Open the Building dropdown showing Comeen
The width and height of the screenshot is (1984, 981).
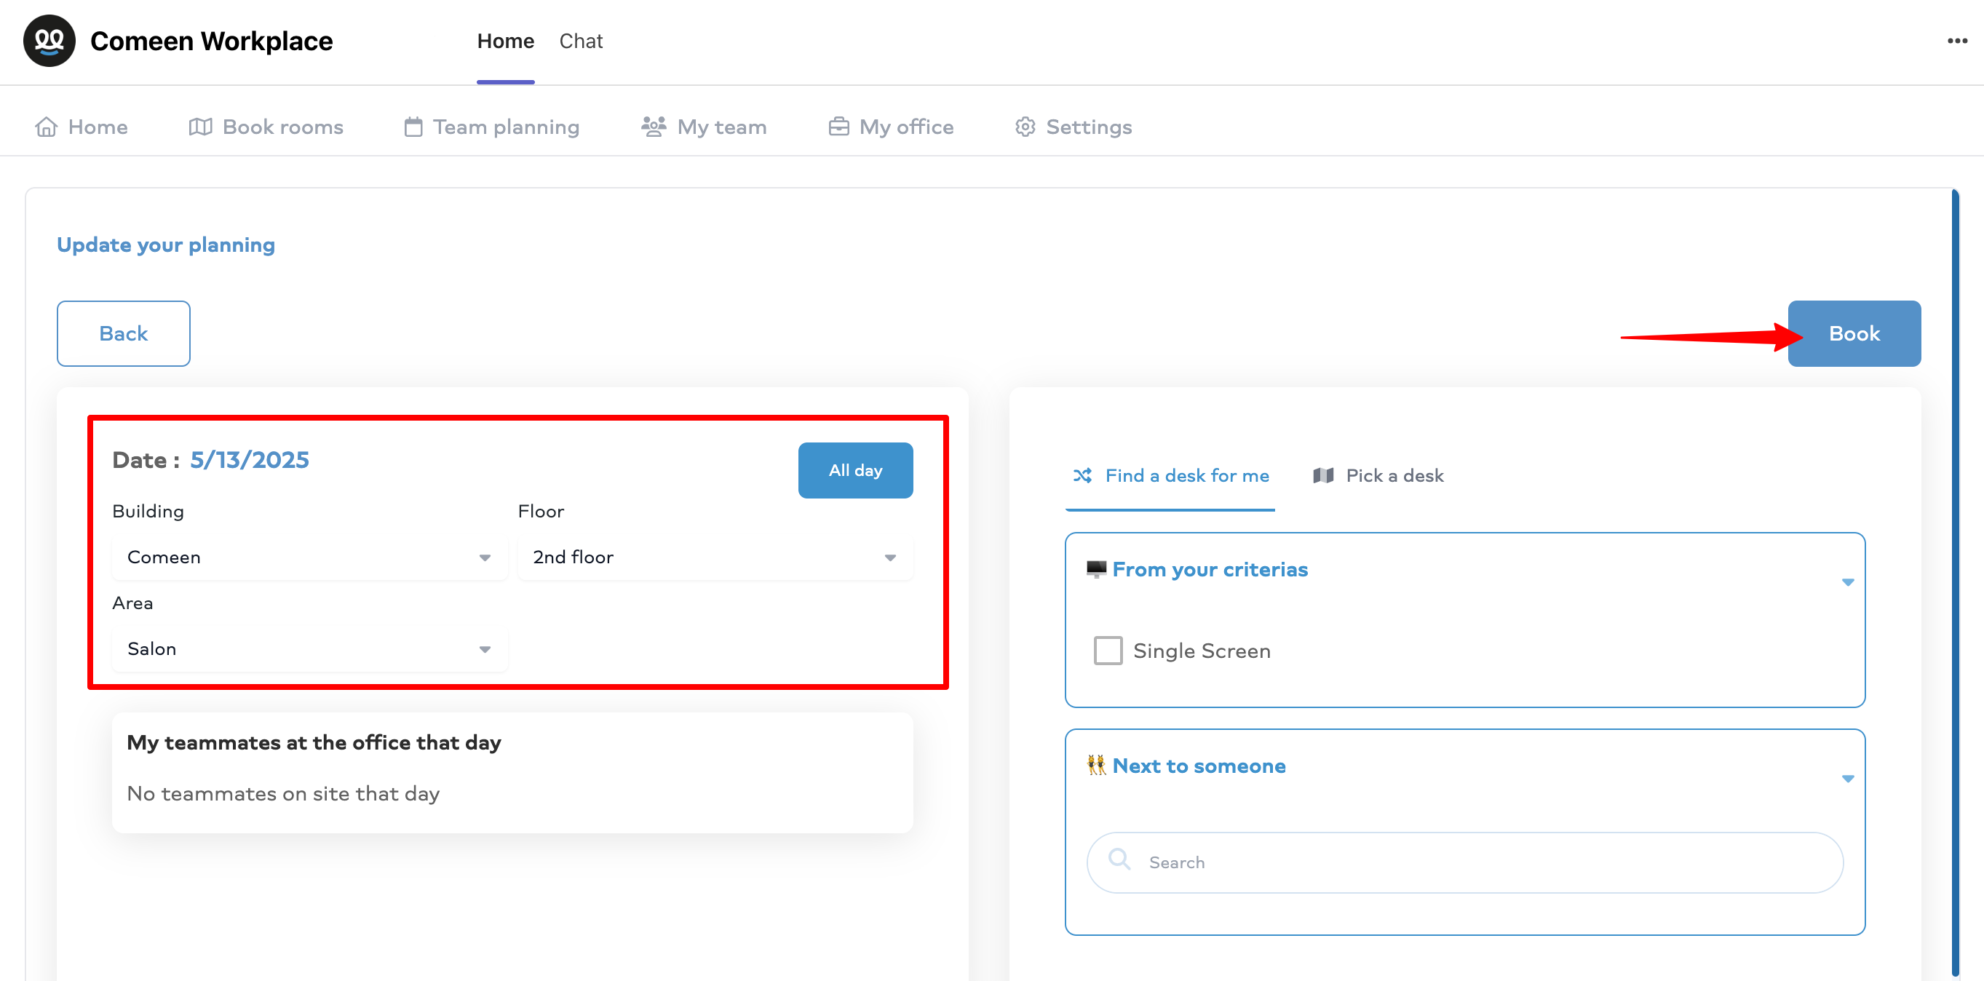click(x=309, y=557)
